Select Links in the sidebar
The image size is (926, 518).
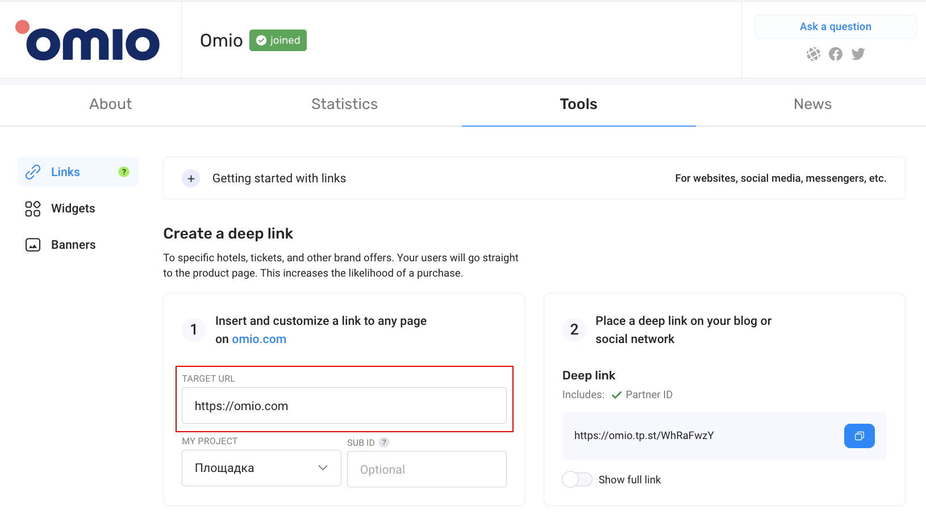tap(78, 172)
